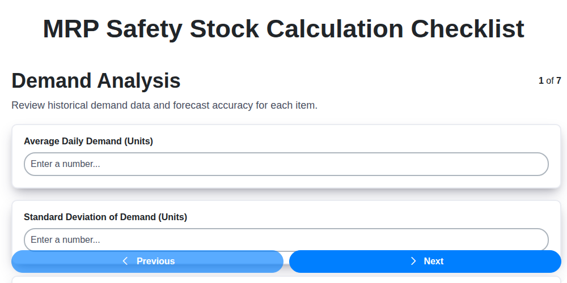Click the MRP Safety Stock Calculation Checklist title

coord(283,28)
